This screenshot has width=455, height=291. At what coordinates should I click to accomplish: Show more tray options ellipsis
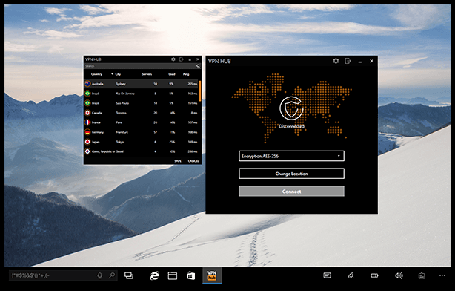[x=442, y=275]
